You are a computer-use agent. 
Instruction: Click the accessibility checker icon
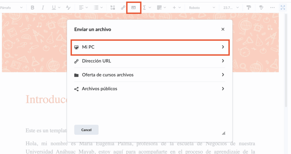pyautogui.click(x=261, y=8)
